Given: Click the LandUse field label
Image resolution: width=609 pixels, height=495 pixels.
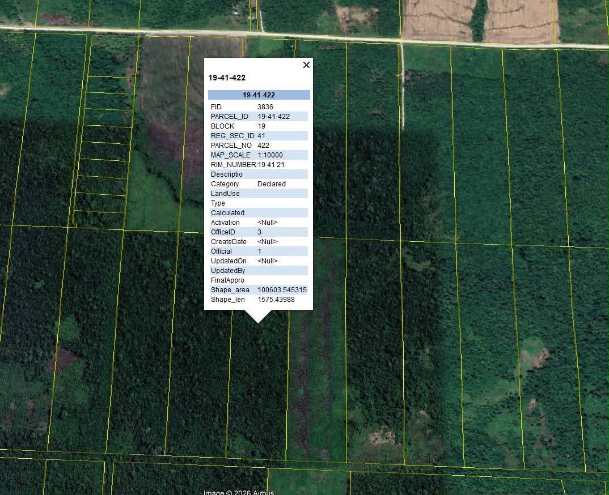Looking at the screenshot, I should coord(225,194).
